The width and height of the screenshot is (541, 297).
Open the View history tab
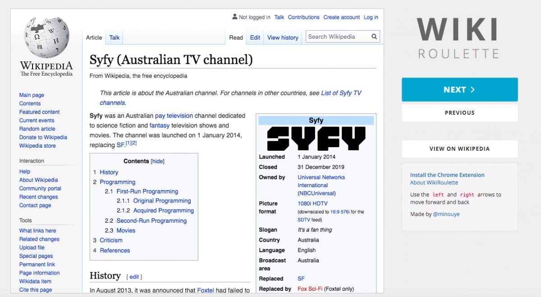(283, 38)
